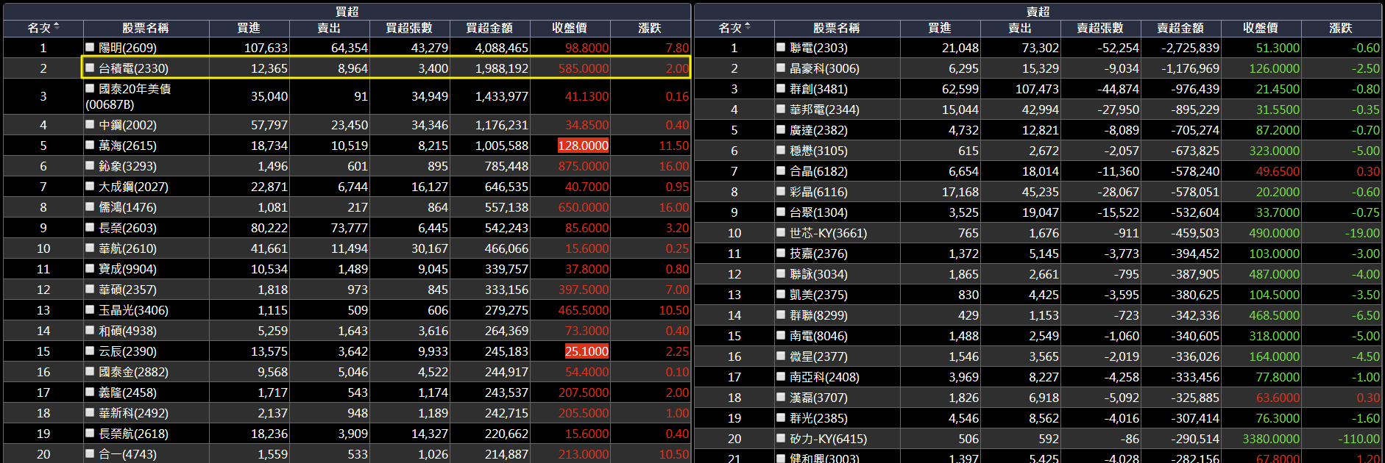Image resolution: width=1385 pixels, height=463 pixels.
Task: Click 賣超金額 value -2,725,839
Action: click(1190, 48)
